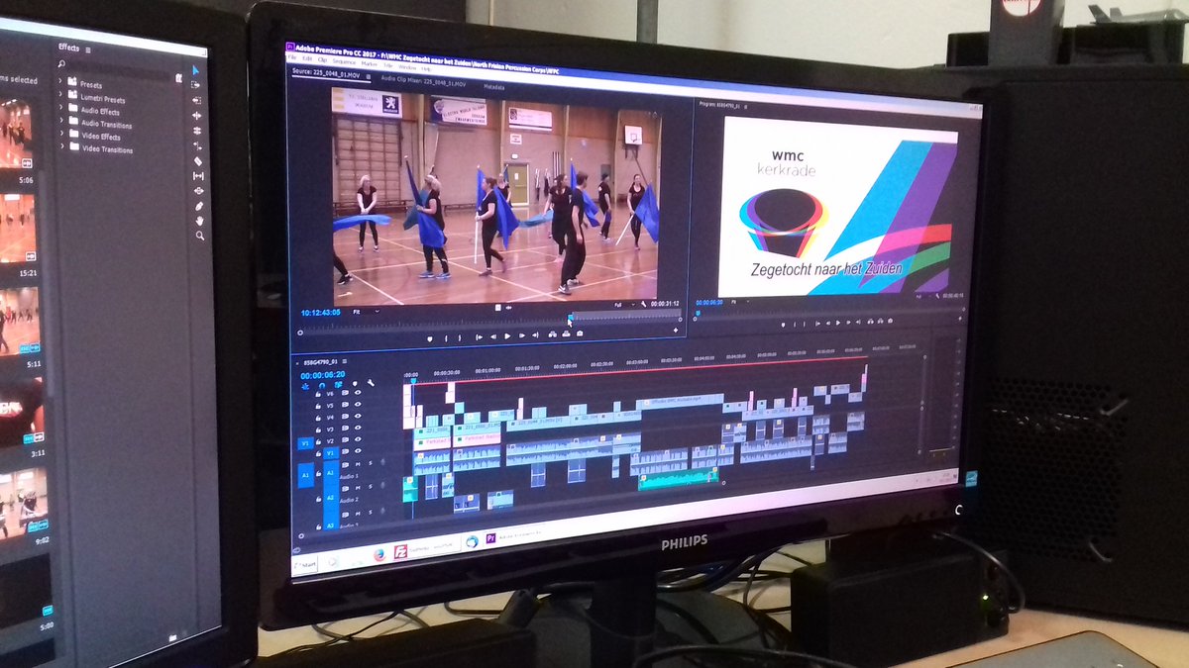1189x668 pixels.
Task: Click Play in the Program monitor
Action: (837, 323)
